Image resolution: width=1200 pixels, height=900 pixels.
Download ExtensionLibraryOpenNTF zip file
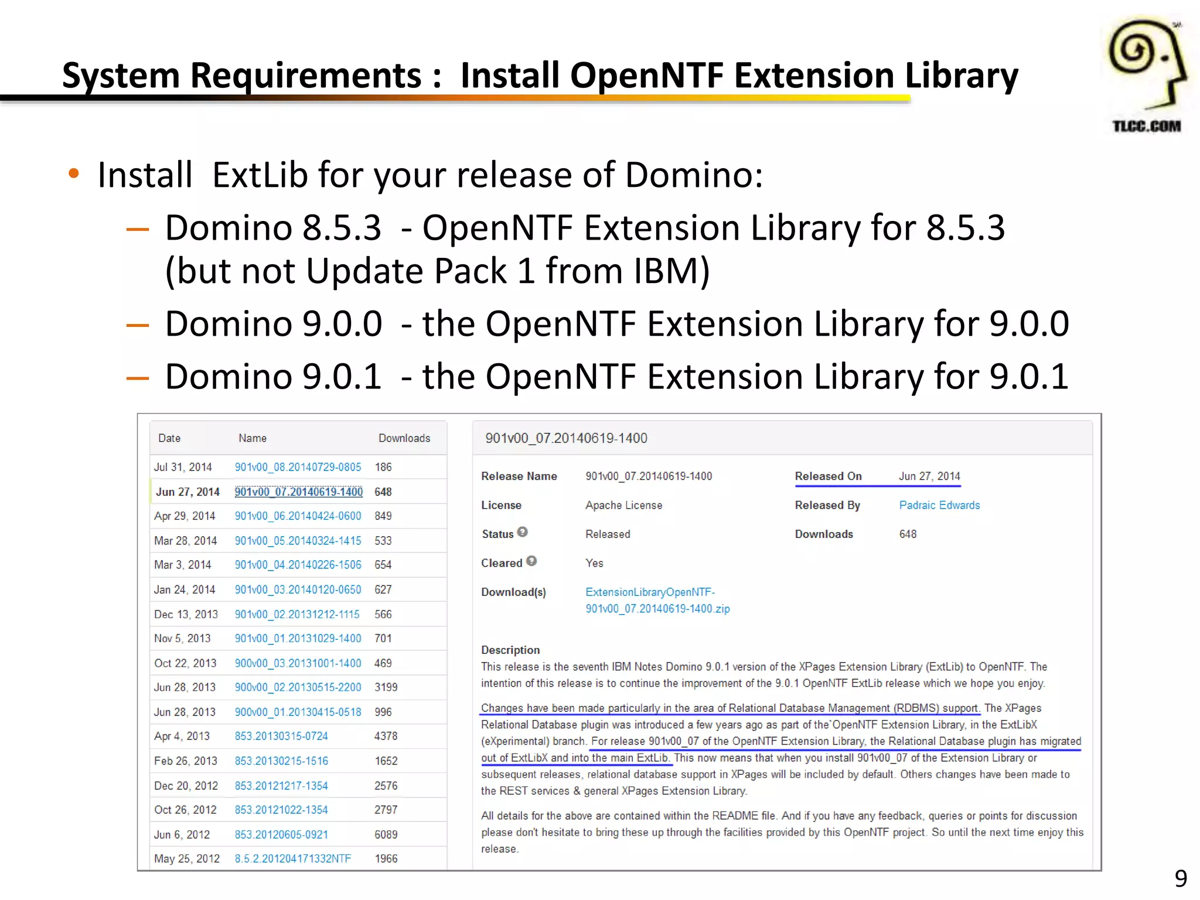[x=657, y=600]
